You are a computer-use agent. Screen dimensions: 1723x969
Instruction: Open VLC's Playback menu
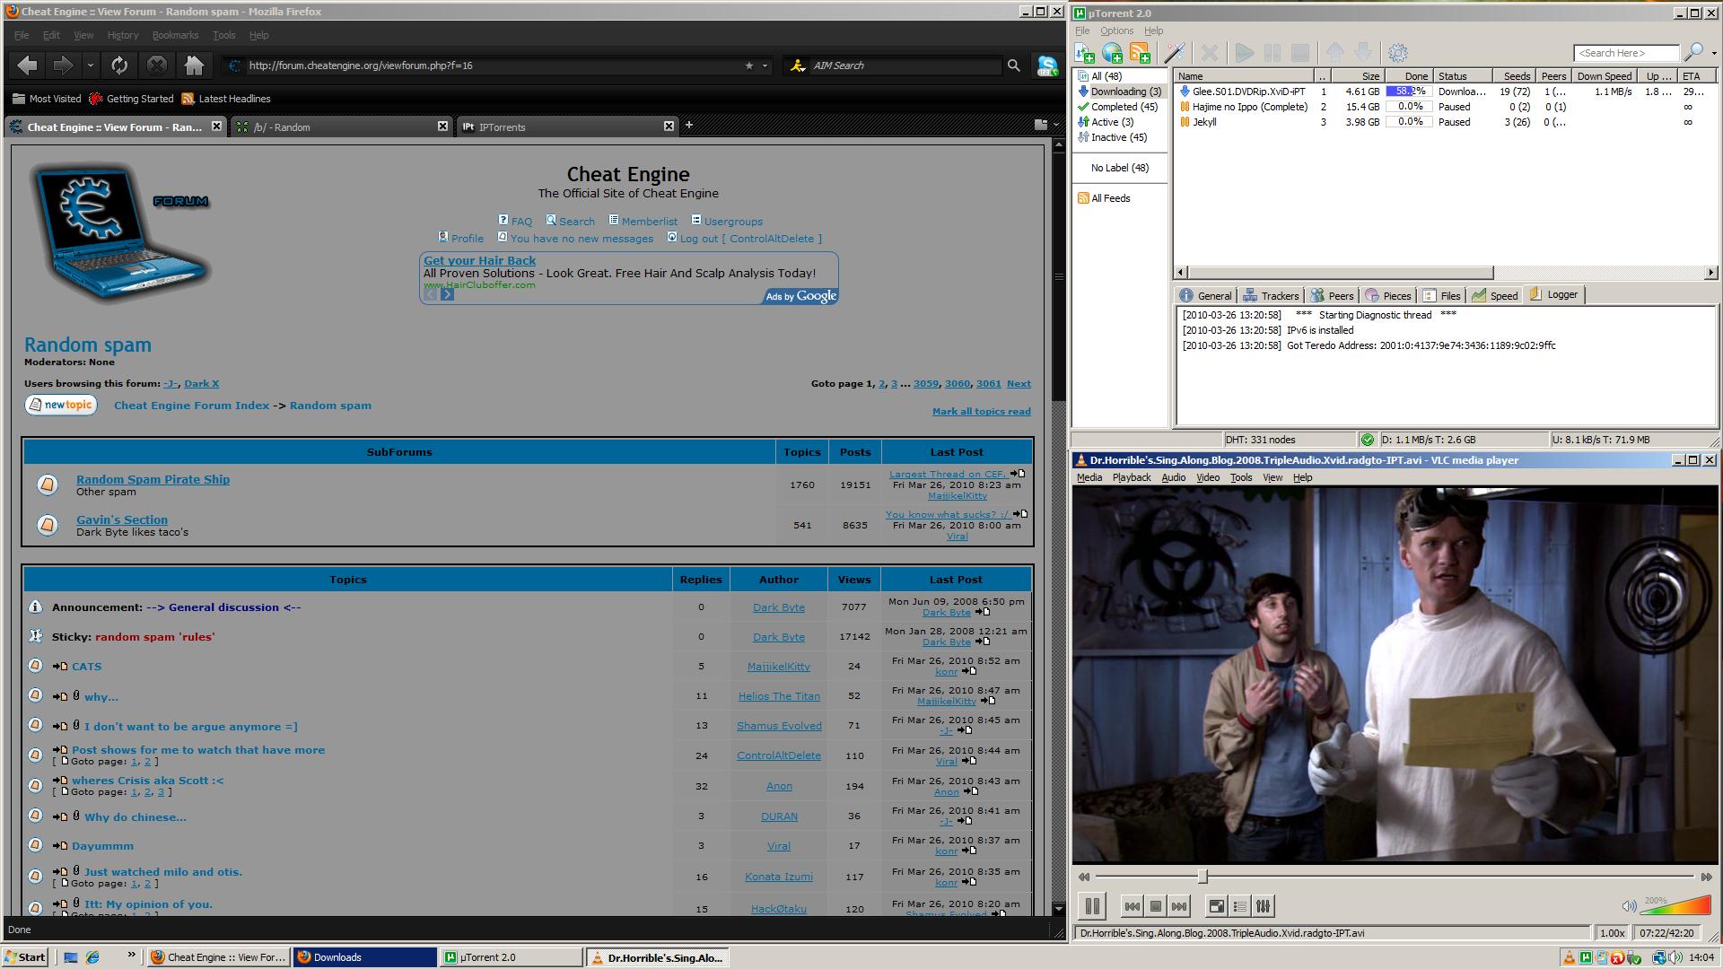point(1132,477)
